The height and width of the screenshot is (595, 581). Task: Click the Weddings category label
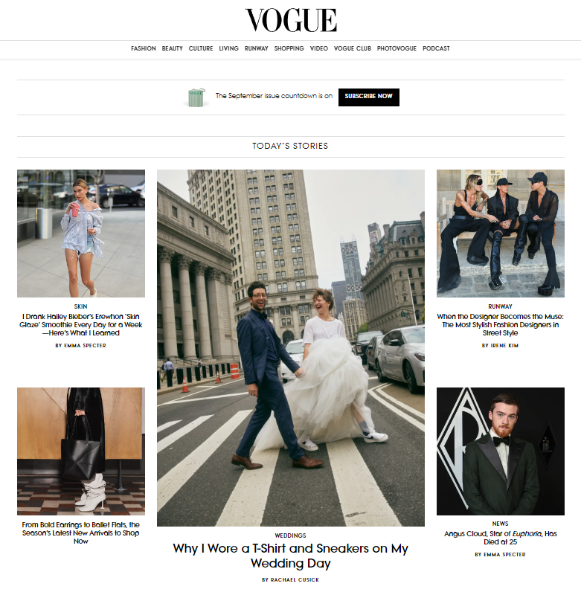[x=291, y=535]
